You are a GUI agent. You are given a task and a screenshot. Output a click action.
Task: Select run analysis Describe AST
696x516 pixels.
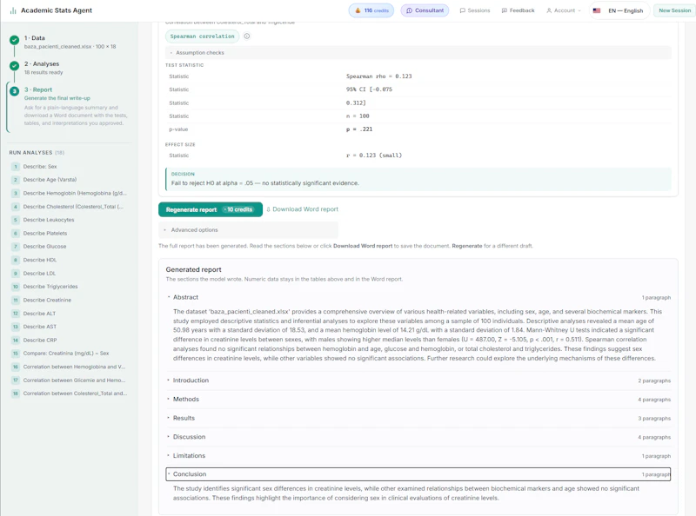click(x=70, y=327)
